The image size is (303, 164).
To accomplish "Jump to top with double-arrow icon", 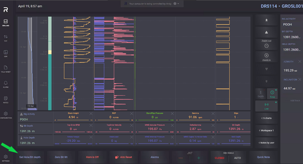I will (x=266, y=19).
